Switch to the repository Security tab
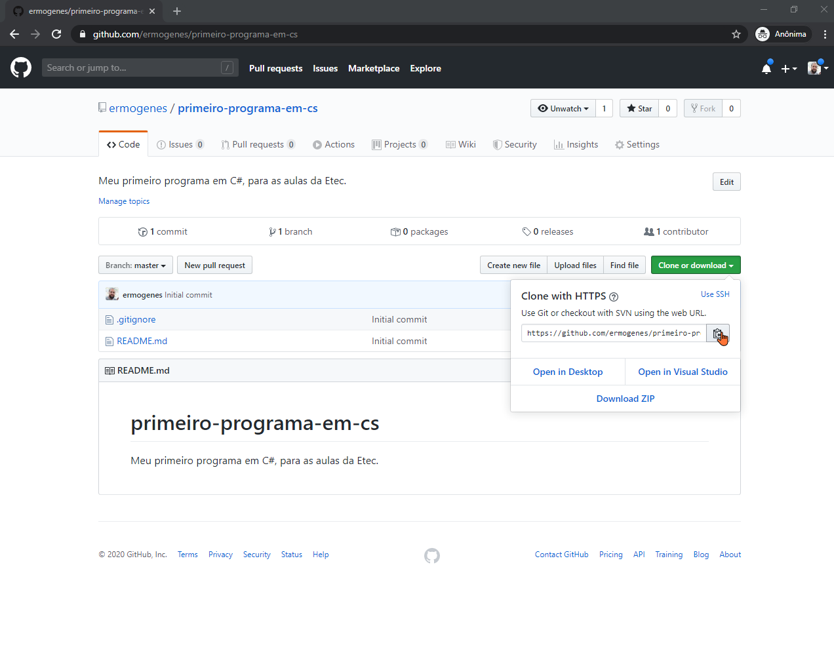834x645 pixels. coord(515,144)
